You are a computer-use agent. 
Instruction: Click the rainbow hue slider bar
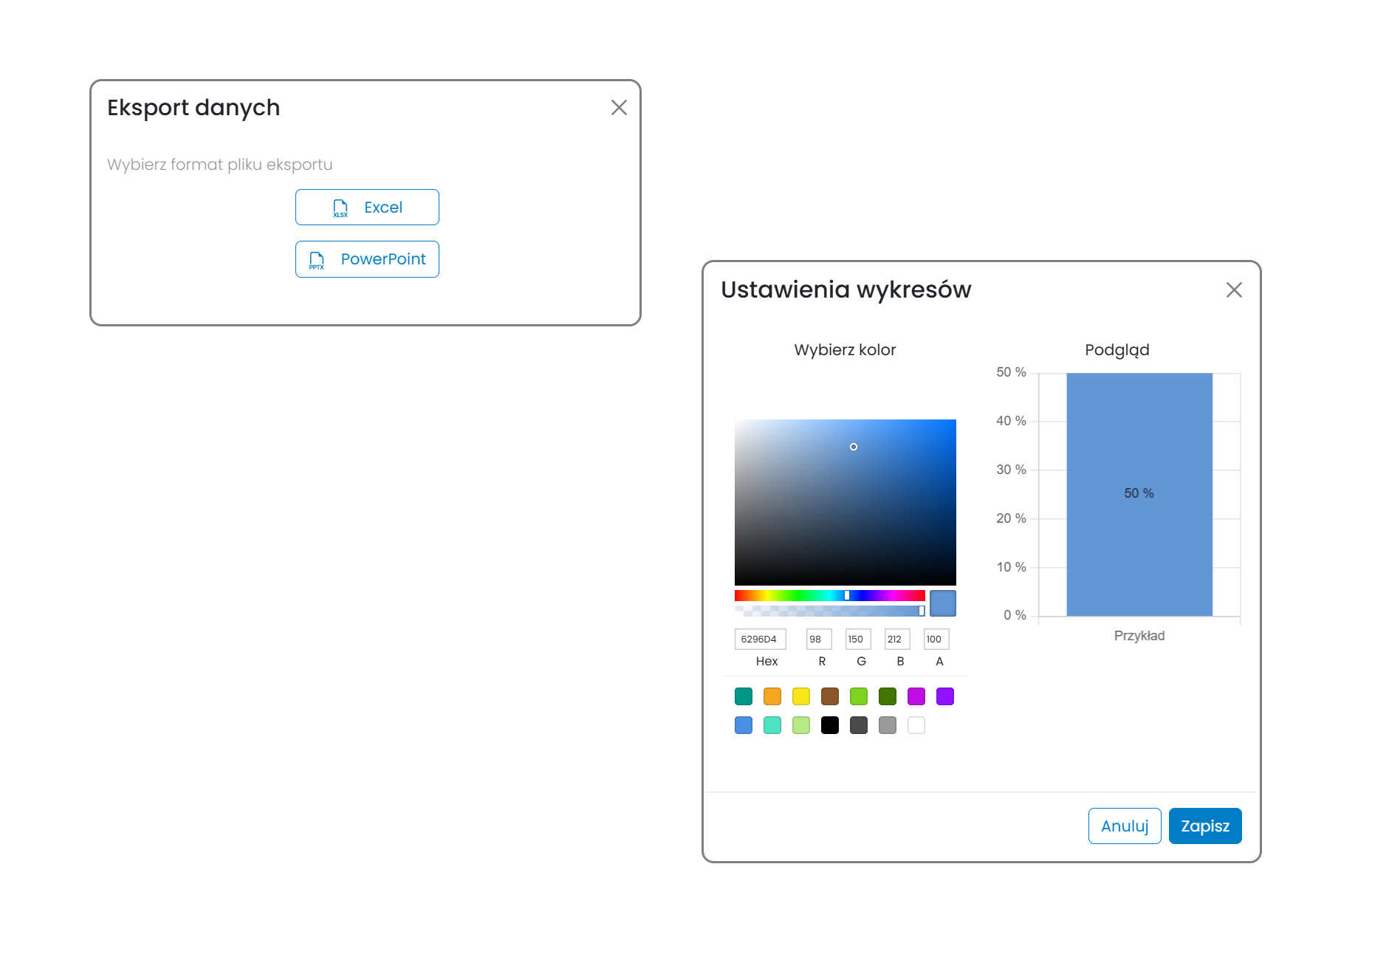click(x=829, y=595)
